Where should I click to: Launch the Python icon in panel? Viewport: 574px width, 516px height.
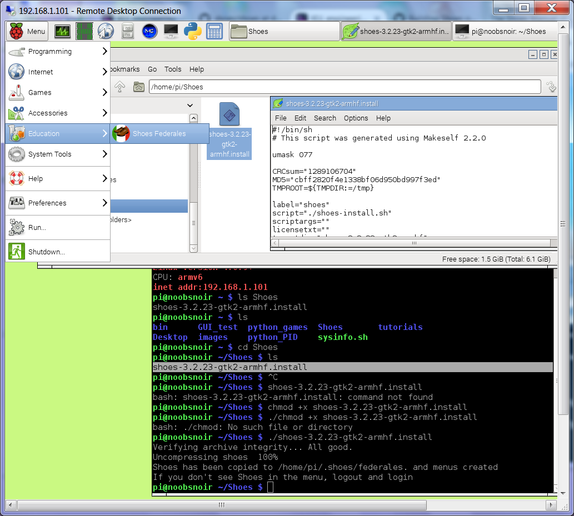(192, 32)
